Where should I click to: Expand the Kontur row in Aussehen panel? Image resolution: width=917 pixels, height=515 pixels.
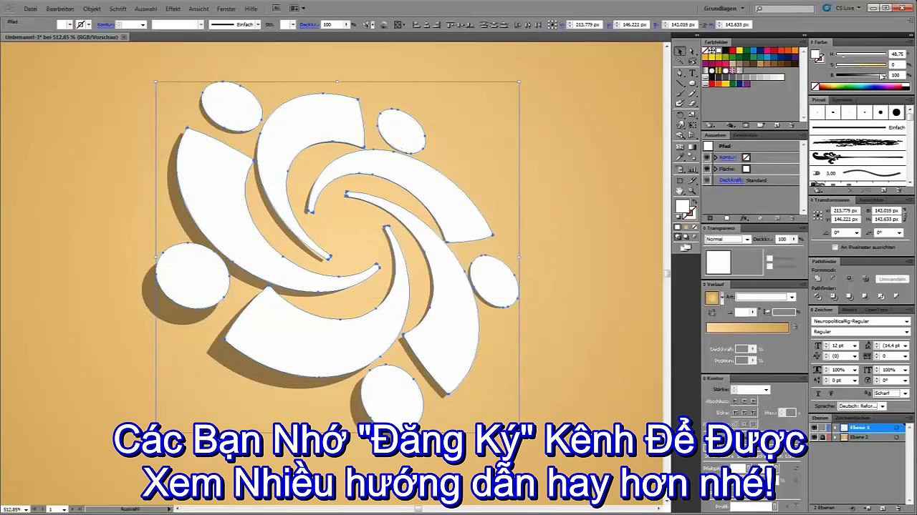(x=715, y=157)
